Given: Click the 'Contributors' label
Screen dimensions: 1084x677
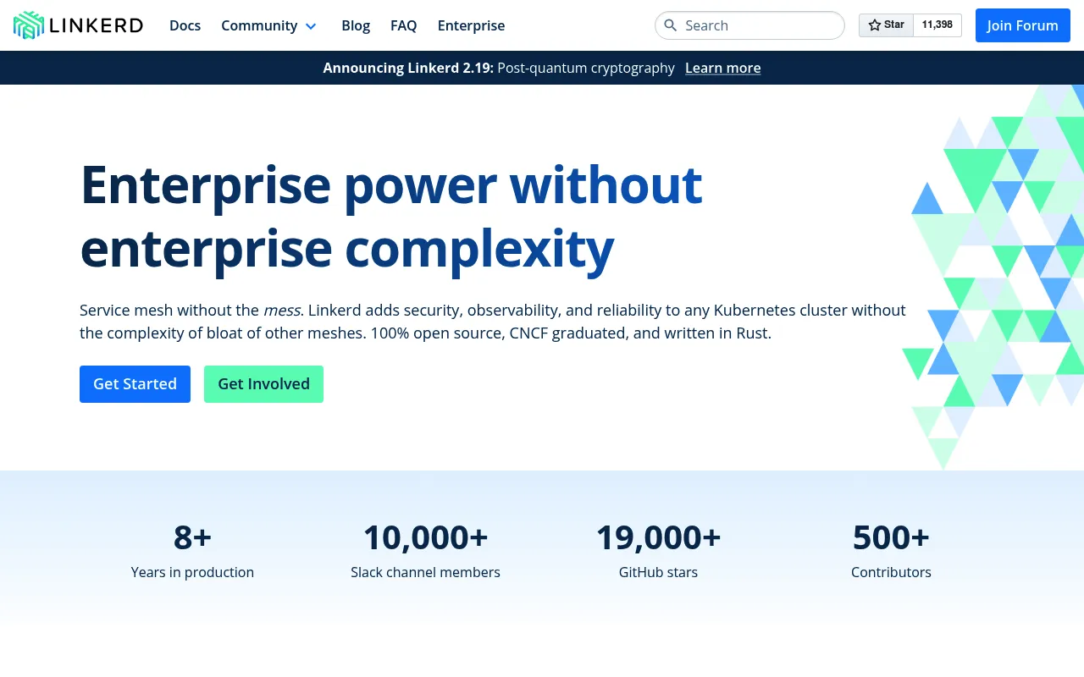Looking at the screenshot, I should (891, 572).
